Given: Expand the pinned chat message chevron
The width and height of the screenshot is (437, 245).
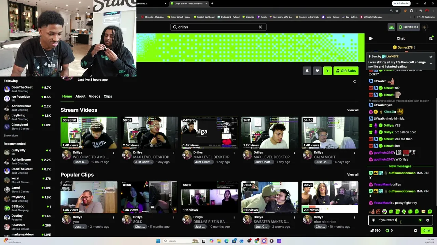Looking at the screenshot, I should (x=431, y=63).
